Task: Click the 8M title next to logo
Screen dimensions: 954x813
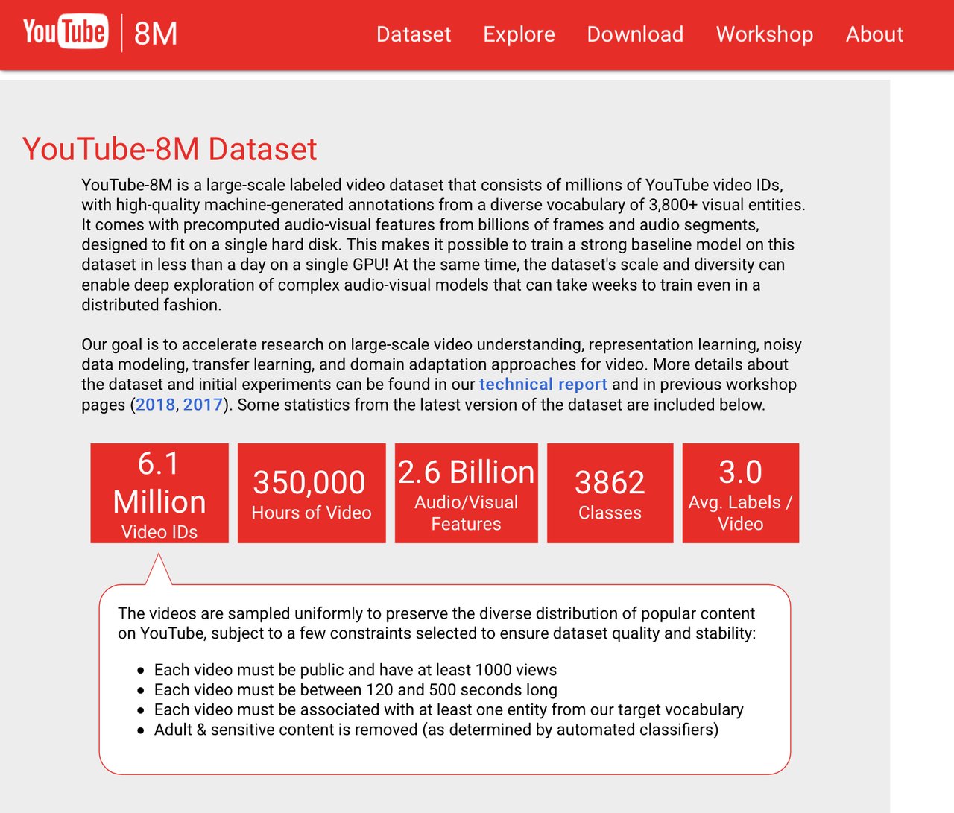Action: (156, 34)
